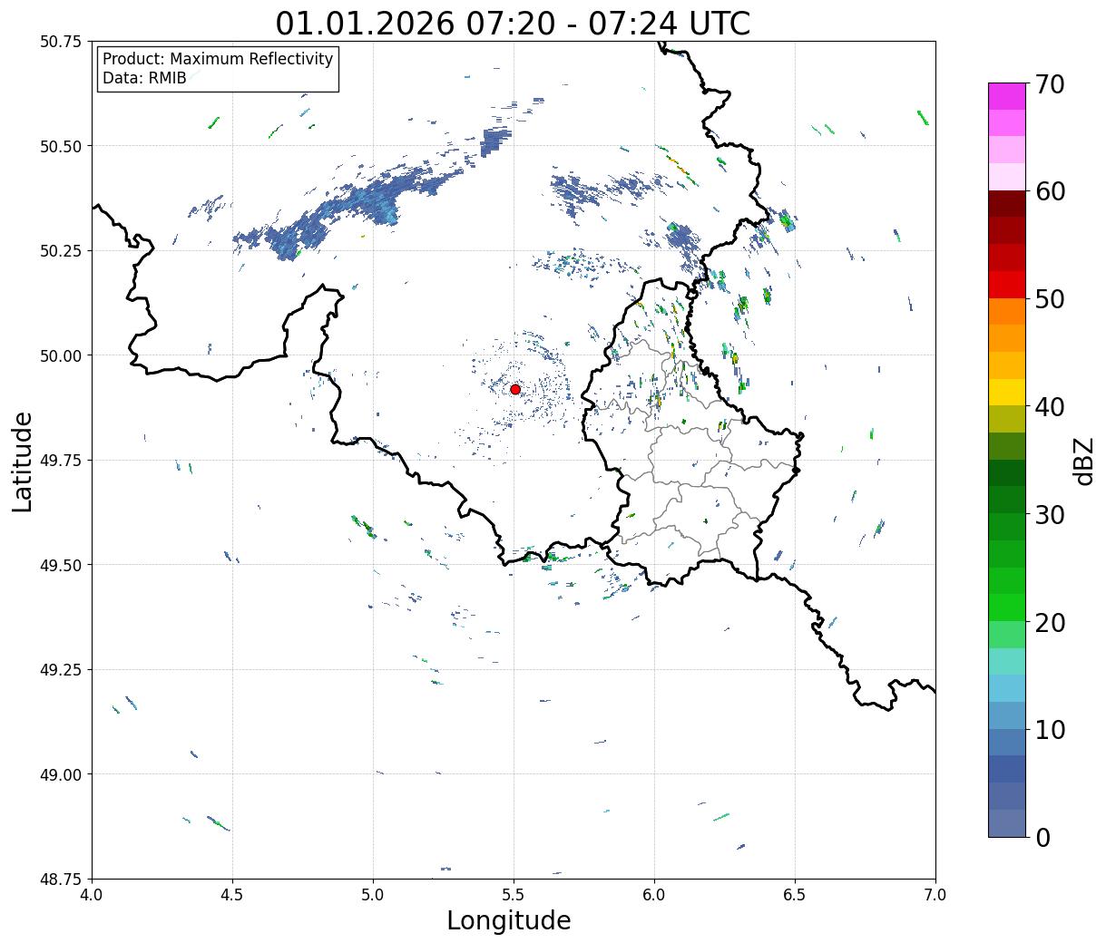Image resolution: width=1106 pixels, height=943 pixels.
Task: Click the longitude tick label 6.0
Action: tap(654, 895)
